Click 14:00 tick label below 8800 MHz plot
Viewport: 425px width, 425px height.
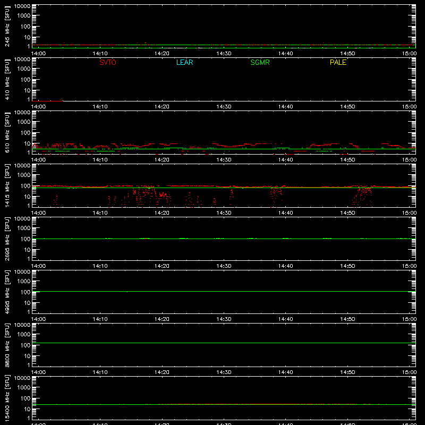tap(38, 372)
